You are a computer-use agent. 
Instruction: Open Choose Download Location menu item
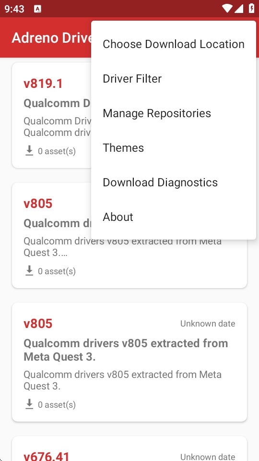pyautogui.click(x=174, y=44)
